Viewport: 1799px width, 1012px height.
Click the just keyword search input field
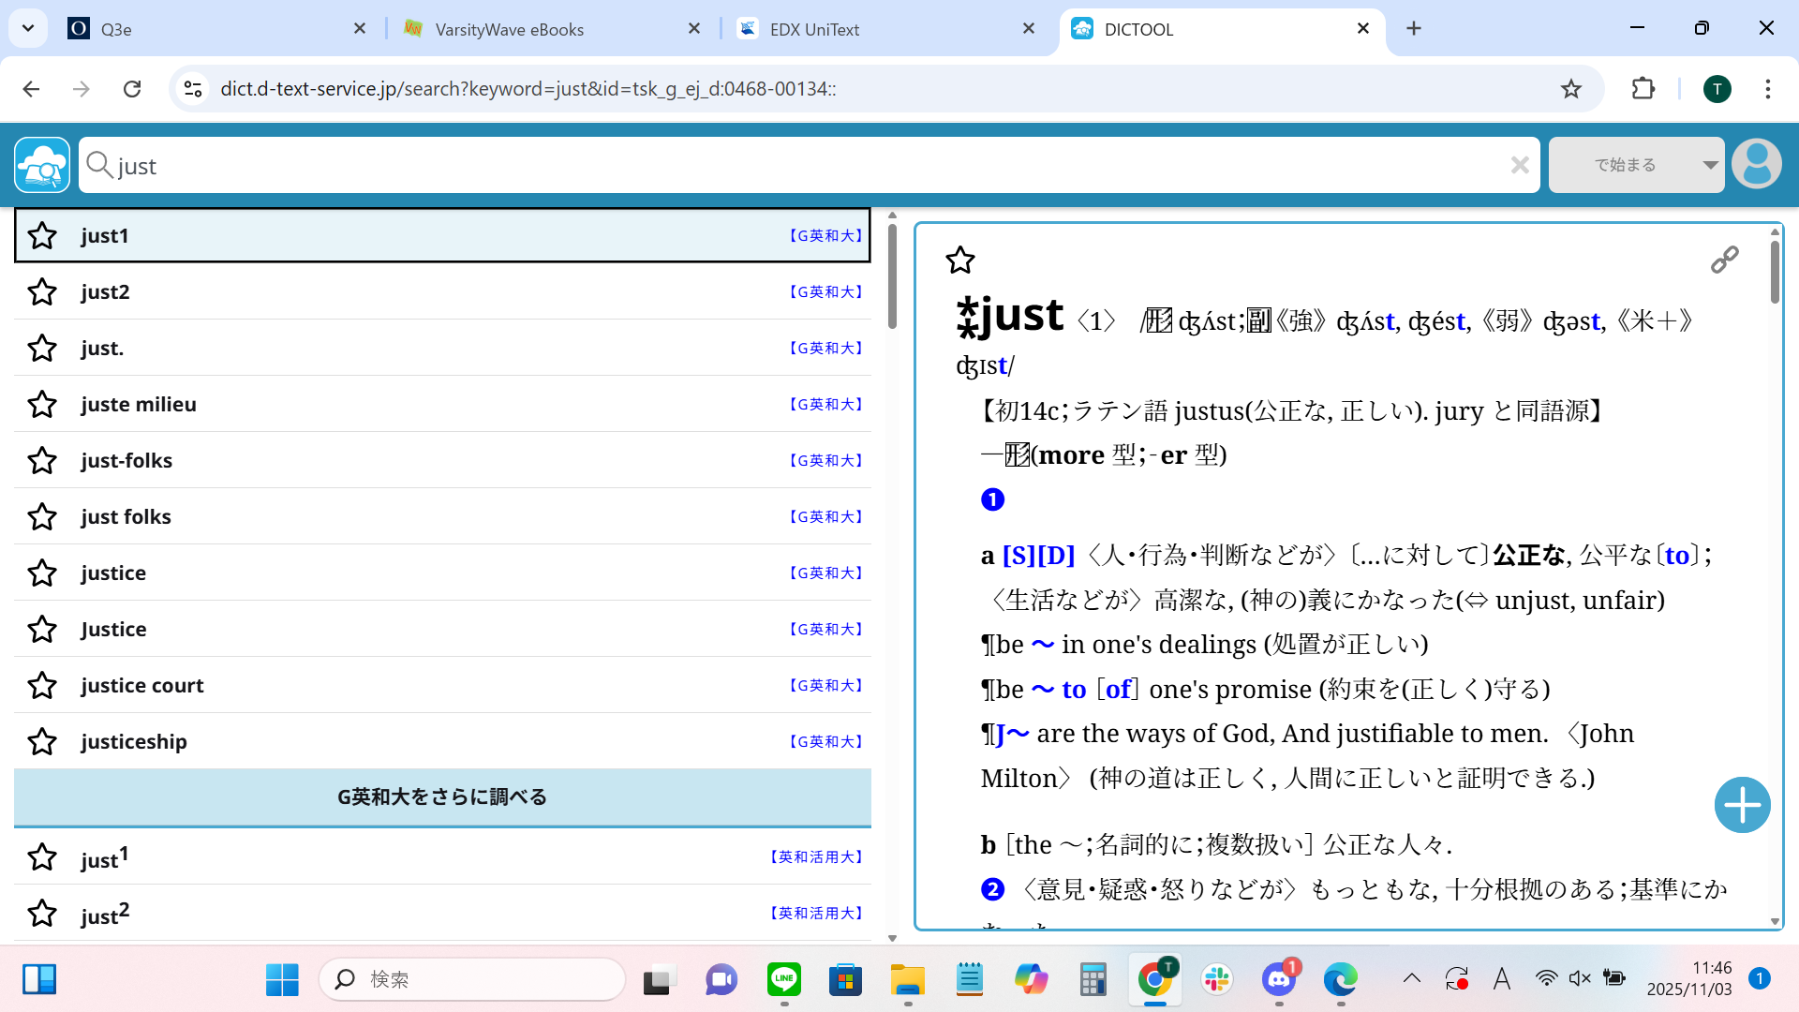click(806, 165)
